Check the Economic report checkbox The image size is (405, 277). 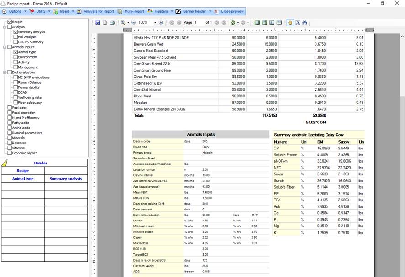(10, 153)
